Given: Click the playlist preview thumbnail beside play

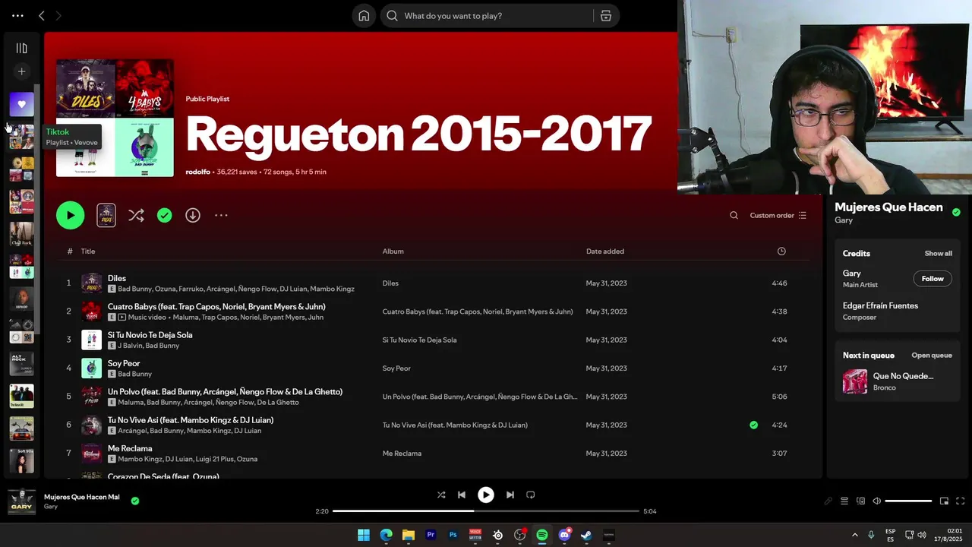Looking at the screenshot, I should pos(106,215).
